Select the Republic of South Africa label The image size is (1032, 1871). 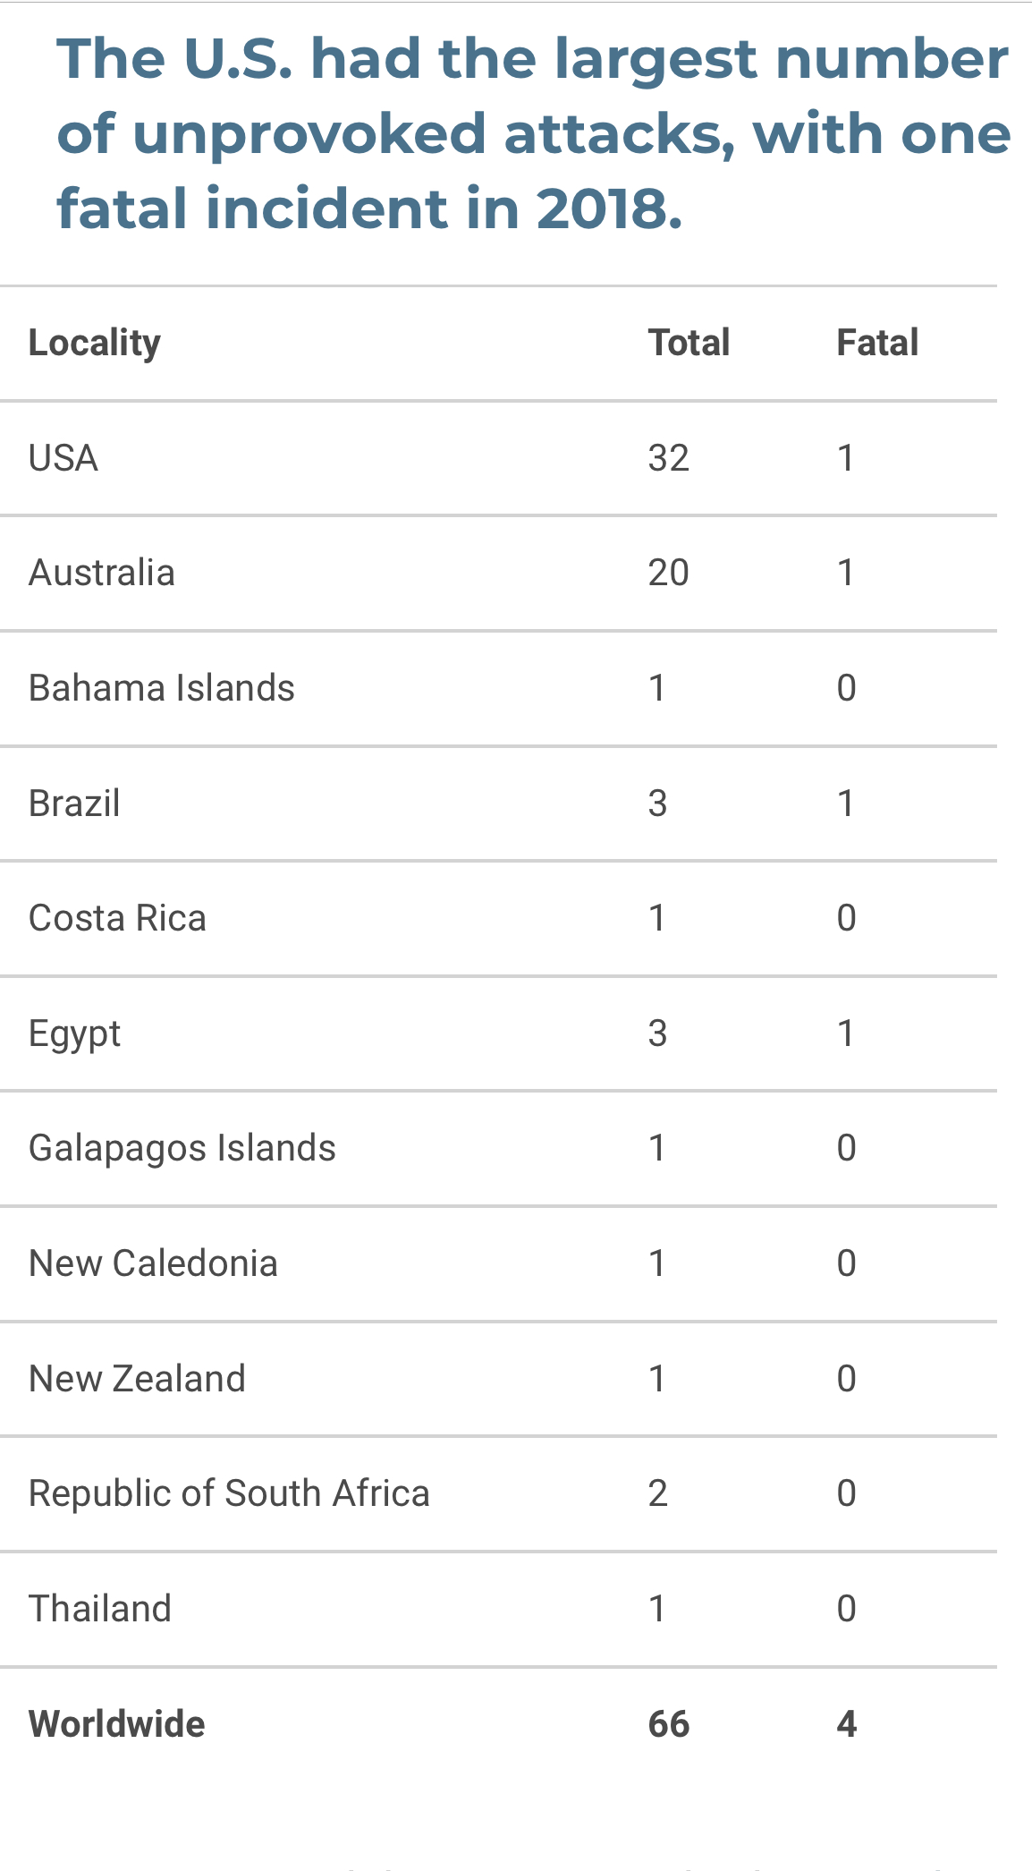click(x=229, y=1493)
